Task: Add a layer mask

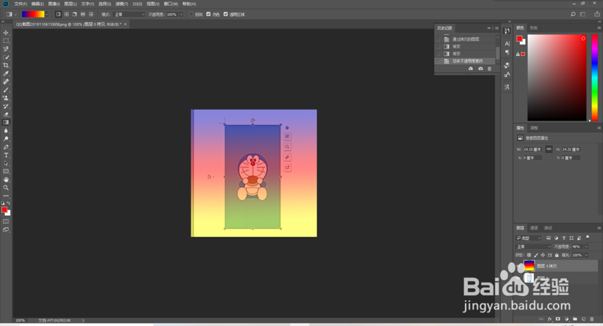Action: pyautogui.click(x=558, y=319)
